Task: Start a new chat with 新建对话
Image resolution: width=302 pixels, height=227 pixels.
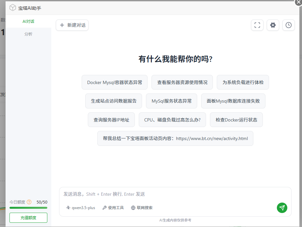Action: point(72,25)
